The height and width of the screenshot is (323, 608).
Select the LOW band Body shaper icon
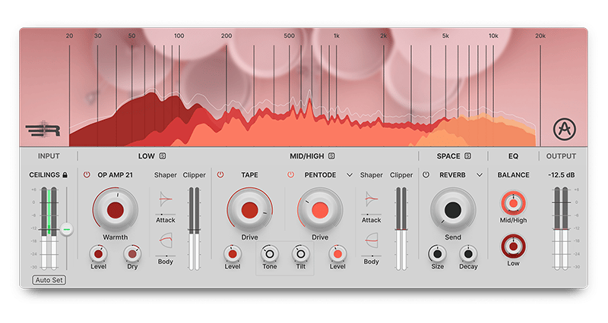[x=166, y=242]
